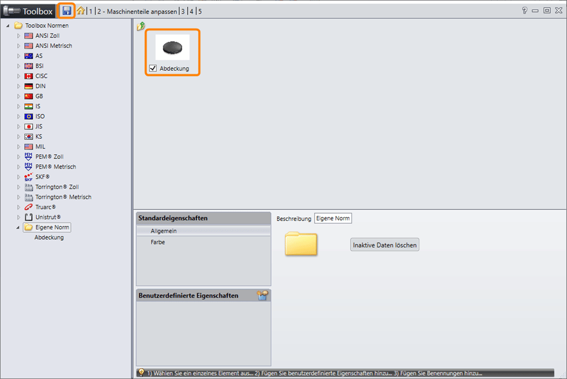The image size is (567, 379).
Task: Switch to step 3 in the title bar
Action: coord(182,11)
